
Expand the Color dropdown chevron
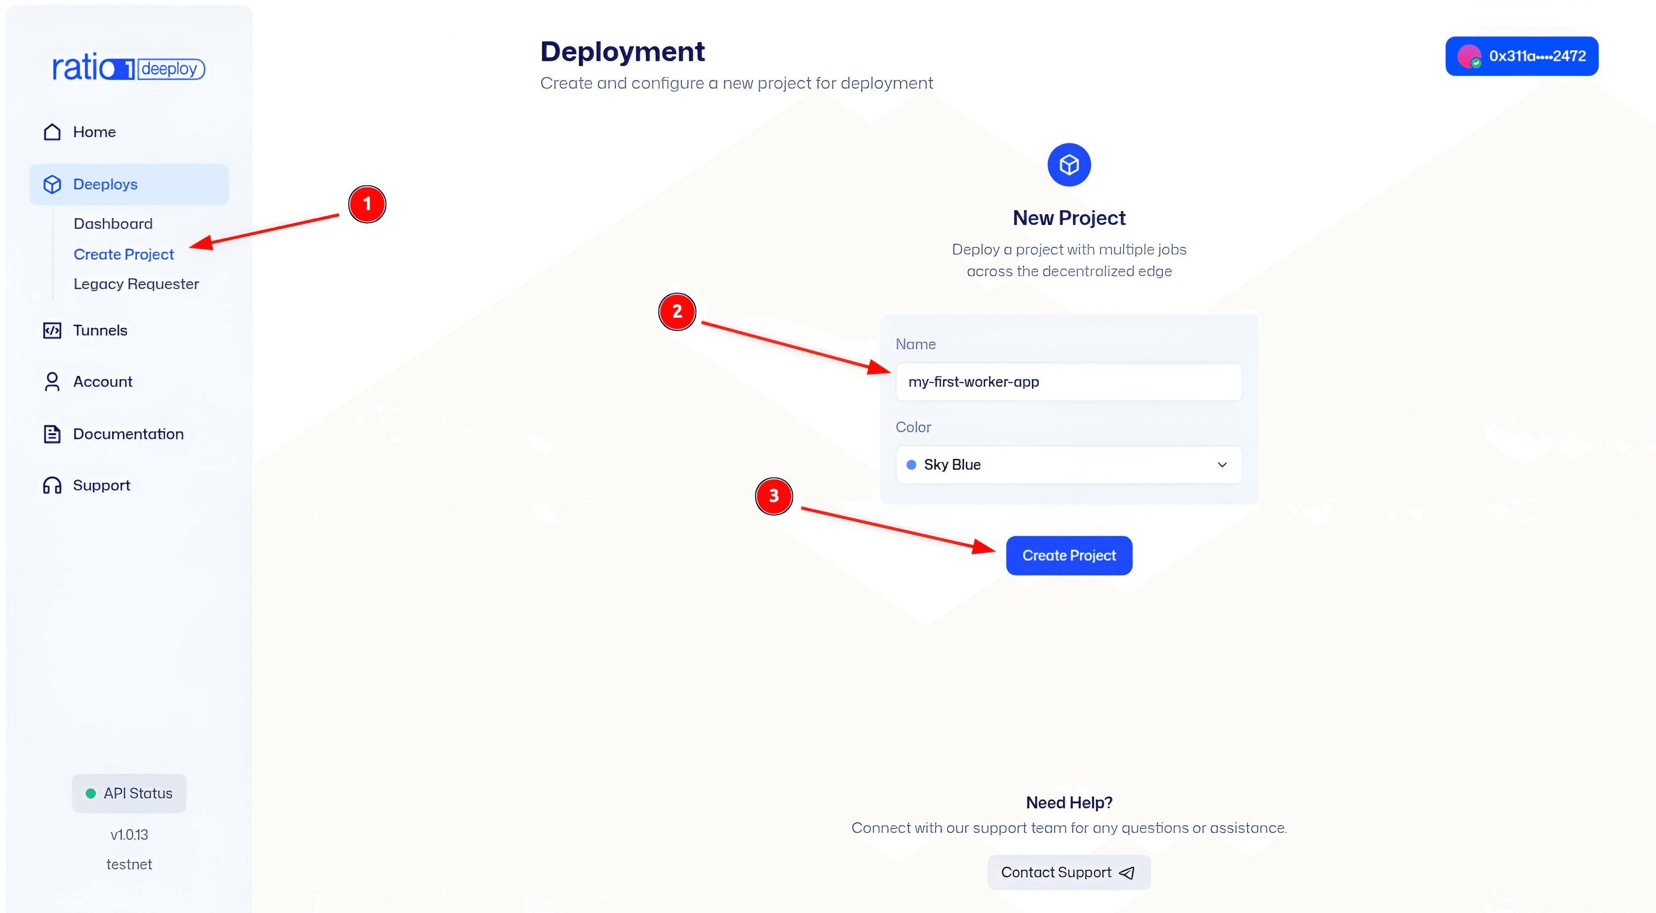[x=1222, y=464]
